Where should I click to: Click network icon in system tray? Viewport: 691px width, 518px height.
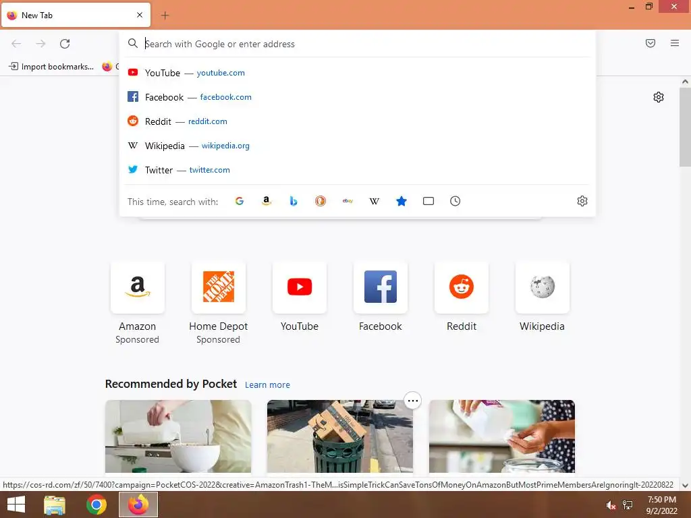point(628,505)
